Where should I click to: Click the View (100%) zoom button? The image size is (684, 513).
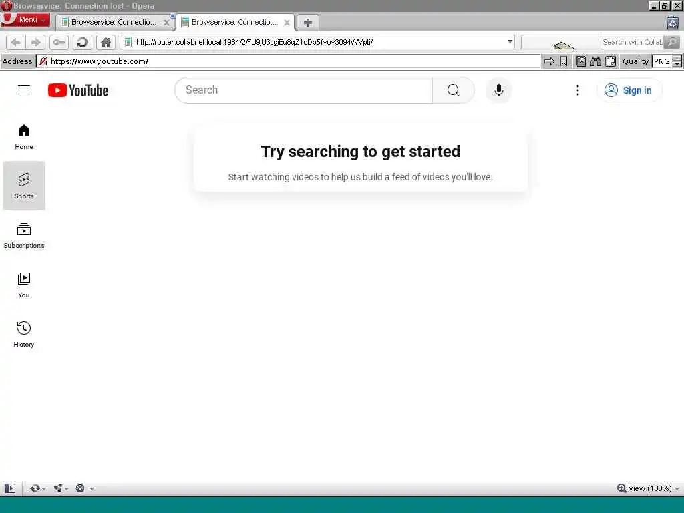coord(645,488)
